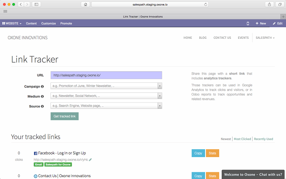
Task: Click Medium info icon
Action: tap(42, 97)
